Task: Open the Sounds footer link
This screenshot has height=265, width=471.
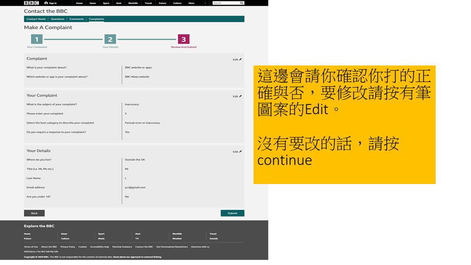Action: click(213, 239)
